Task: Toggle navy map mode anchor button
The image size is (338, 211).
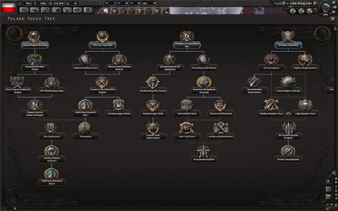Action: point(329,189)
